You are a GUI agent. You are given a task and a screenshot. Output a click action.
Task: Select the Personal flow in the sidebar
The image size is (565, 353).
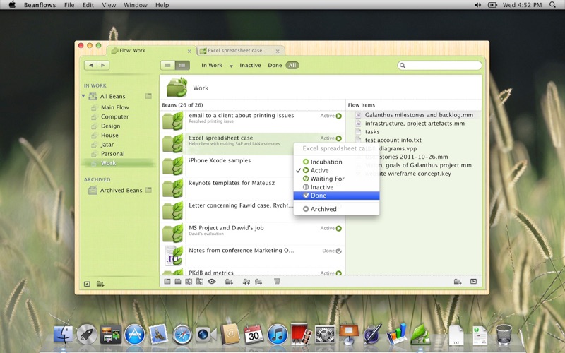(x=112, y=154)
